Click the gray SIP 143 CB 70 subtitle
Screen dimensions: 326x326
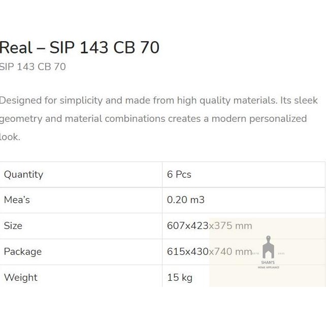click(33, 67)
